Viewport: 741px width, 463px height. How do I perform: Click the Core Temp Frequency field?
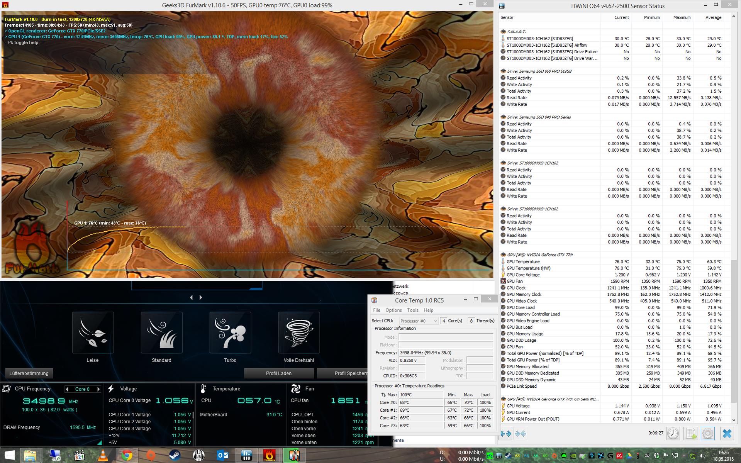pyautogui.click(x=446, y=353)
